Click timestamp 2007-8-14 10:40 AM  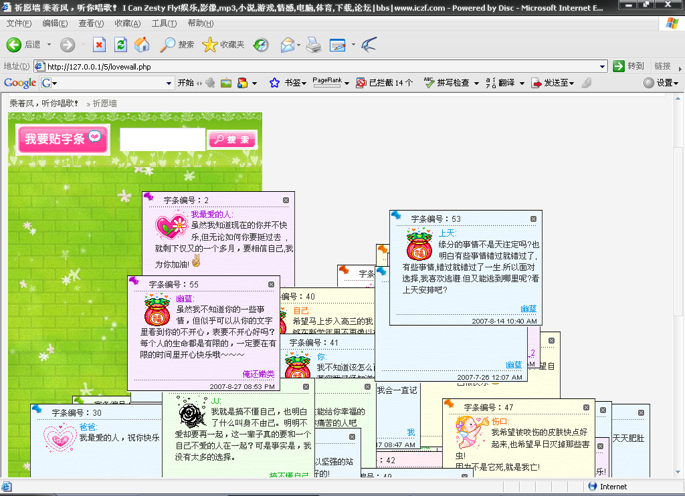[504, 321]
